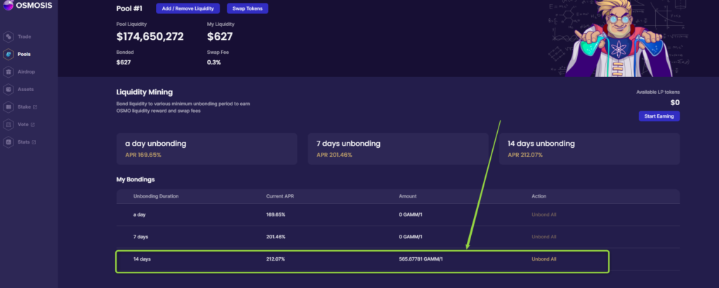Open the Trade sidebar icon

(x=8, y=36)
